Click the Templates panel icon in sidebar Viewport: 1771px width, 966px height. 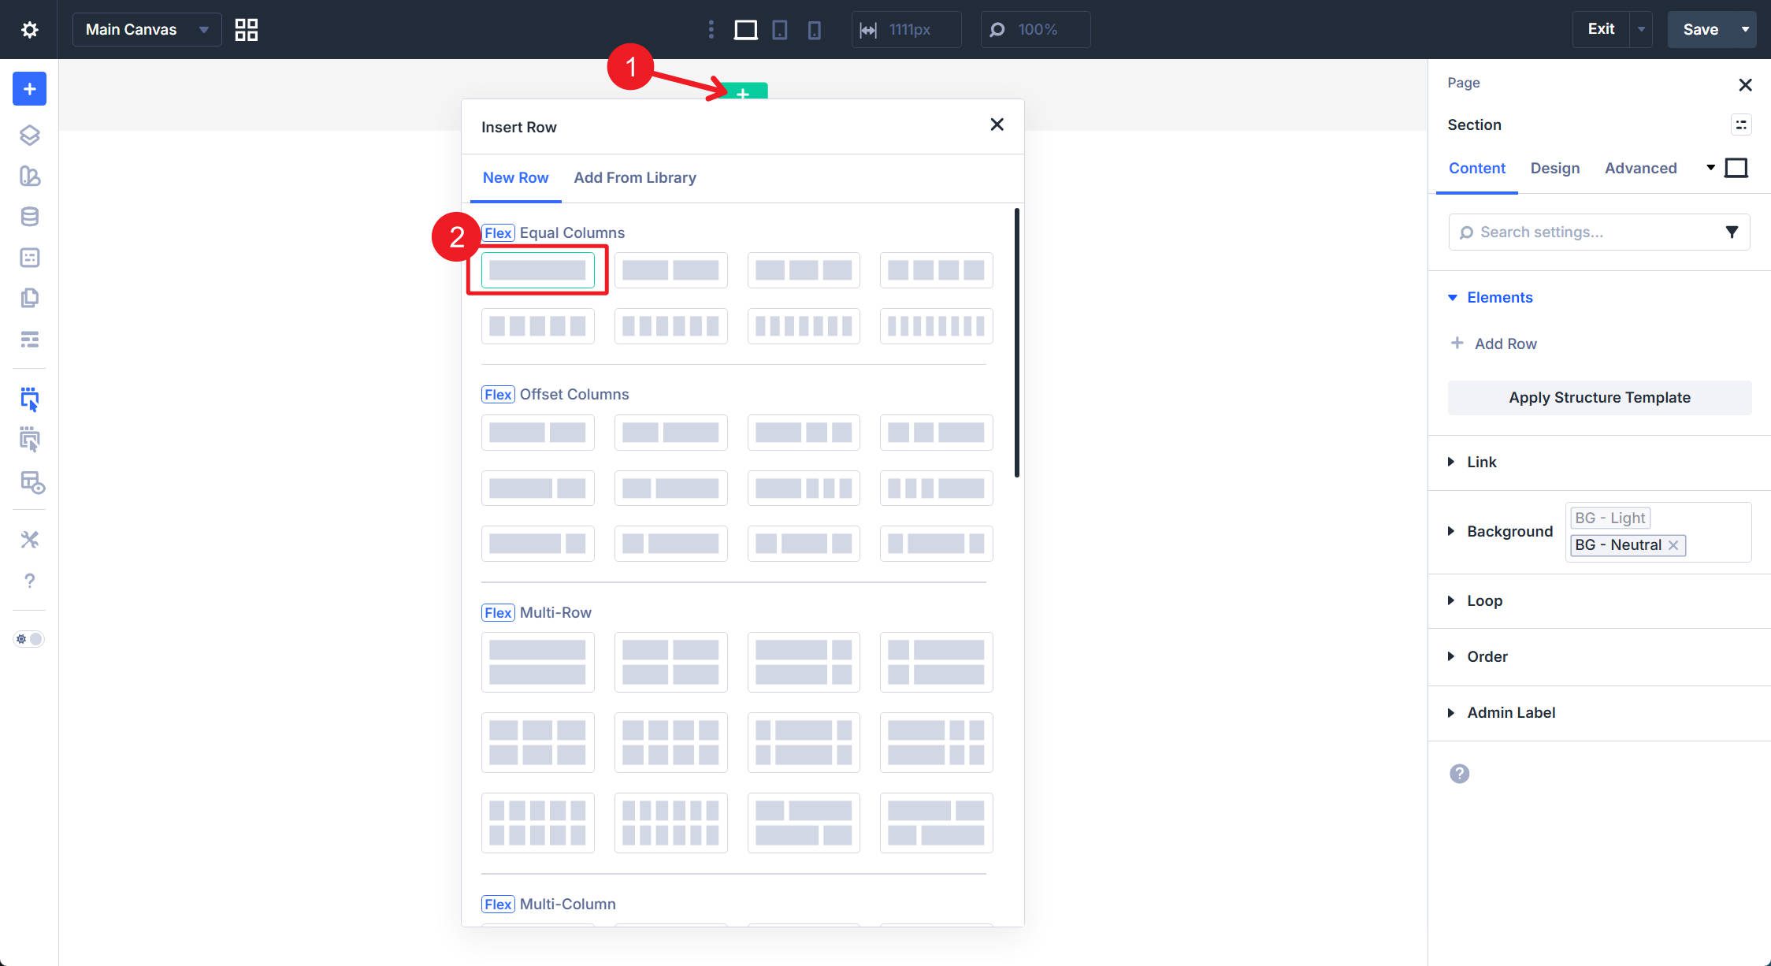click(x=29, y=298)
